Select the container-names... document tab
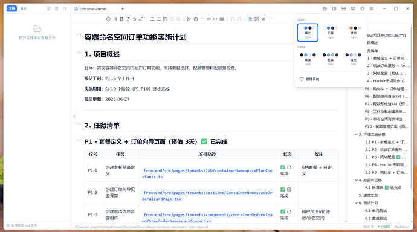 point(95,9)
